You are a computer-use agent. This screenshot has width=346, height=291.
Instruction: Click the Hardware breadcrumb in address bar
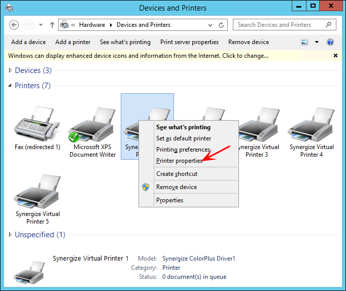[92, 25]
